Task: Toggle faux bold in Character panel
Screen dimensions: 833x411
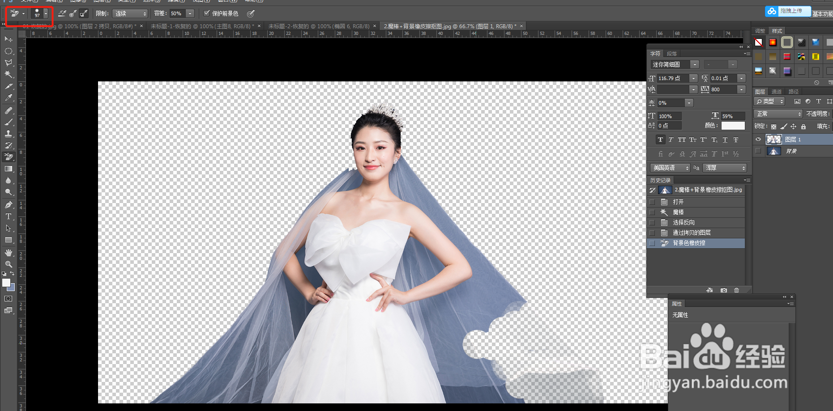Action: (660, 140)
